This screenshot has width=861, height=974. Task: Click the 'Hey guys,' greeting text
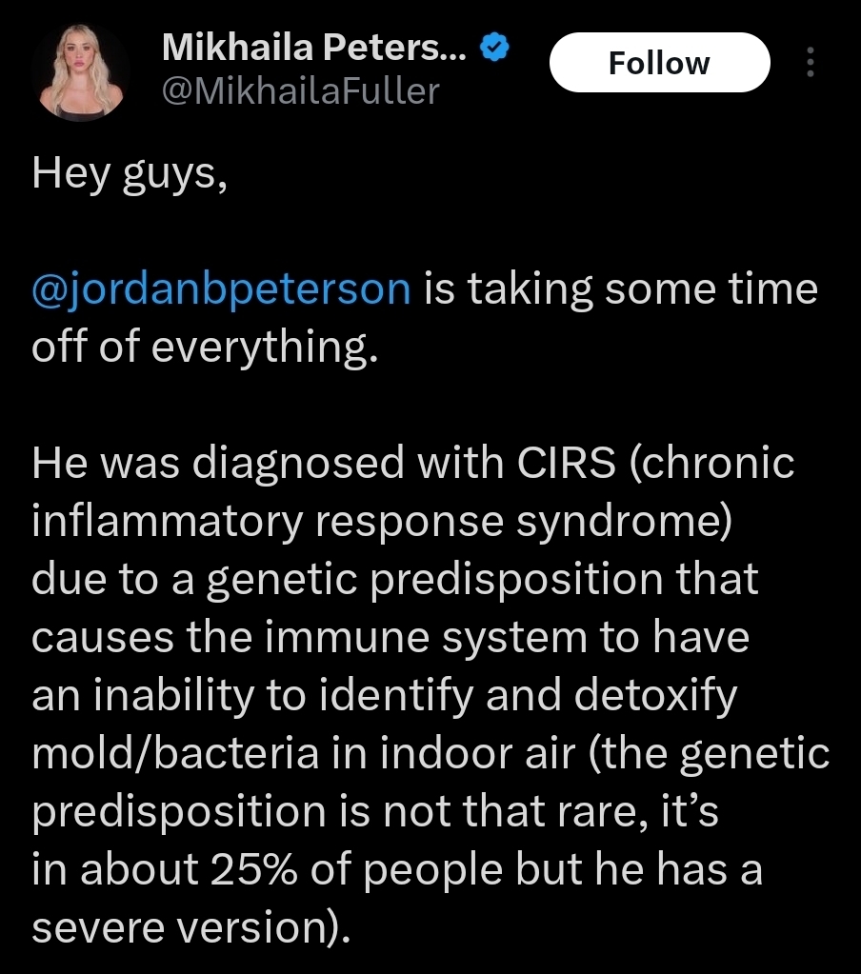tap(130, 174)
